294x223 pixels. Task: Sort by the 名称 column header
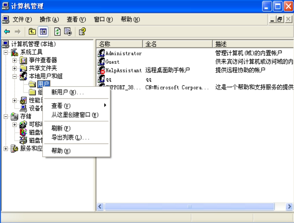pos(119,44)
